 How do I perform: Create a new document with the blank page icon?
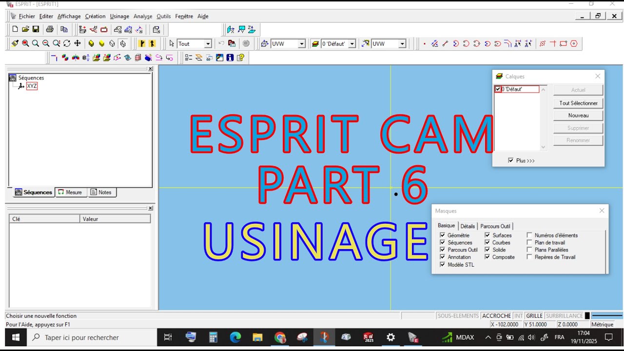pyautogui.click(x=15, y=29)
